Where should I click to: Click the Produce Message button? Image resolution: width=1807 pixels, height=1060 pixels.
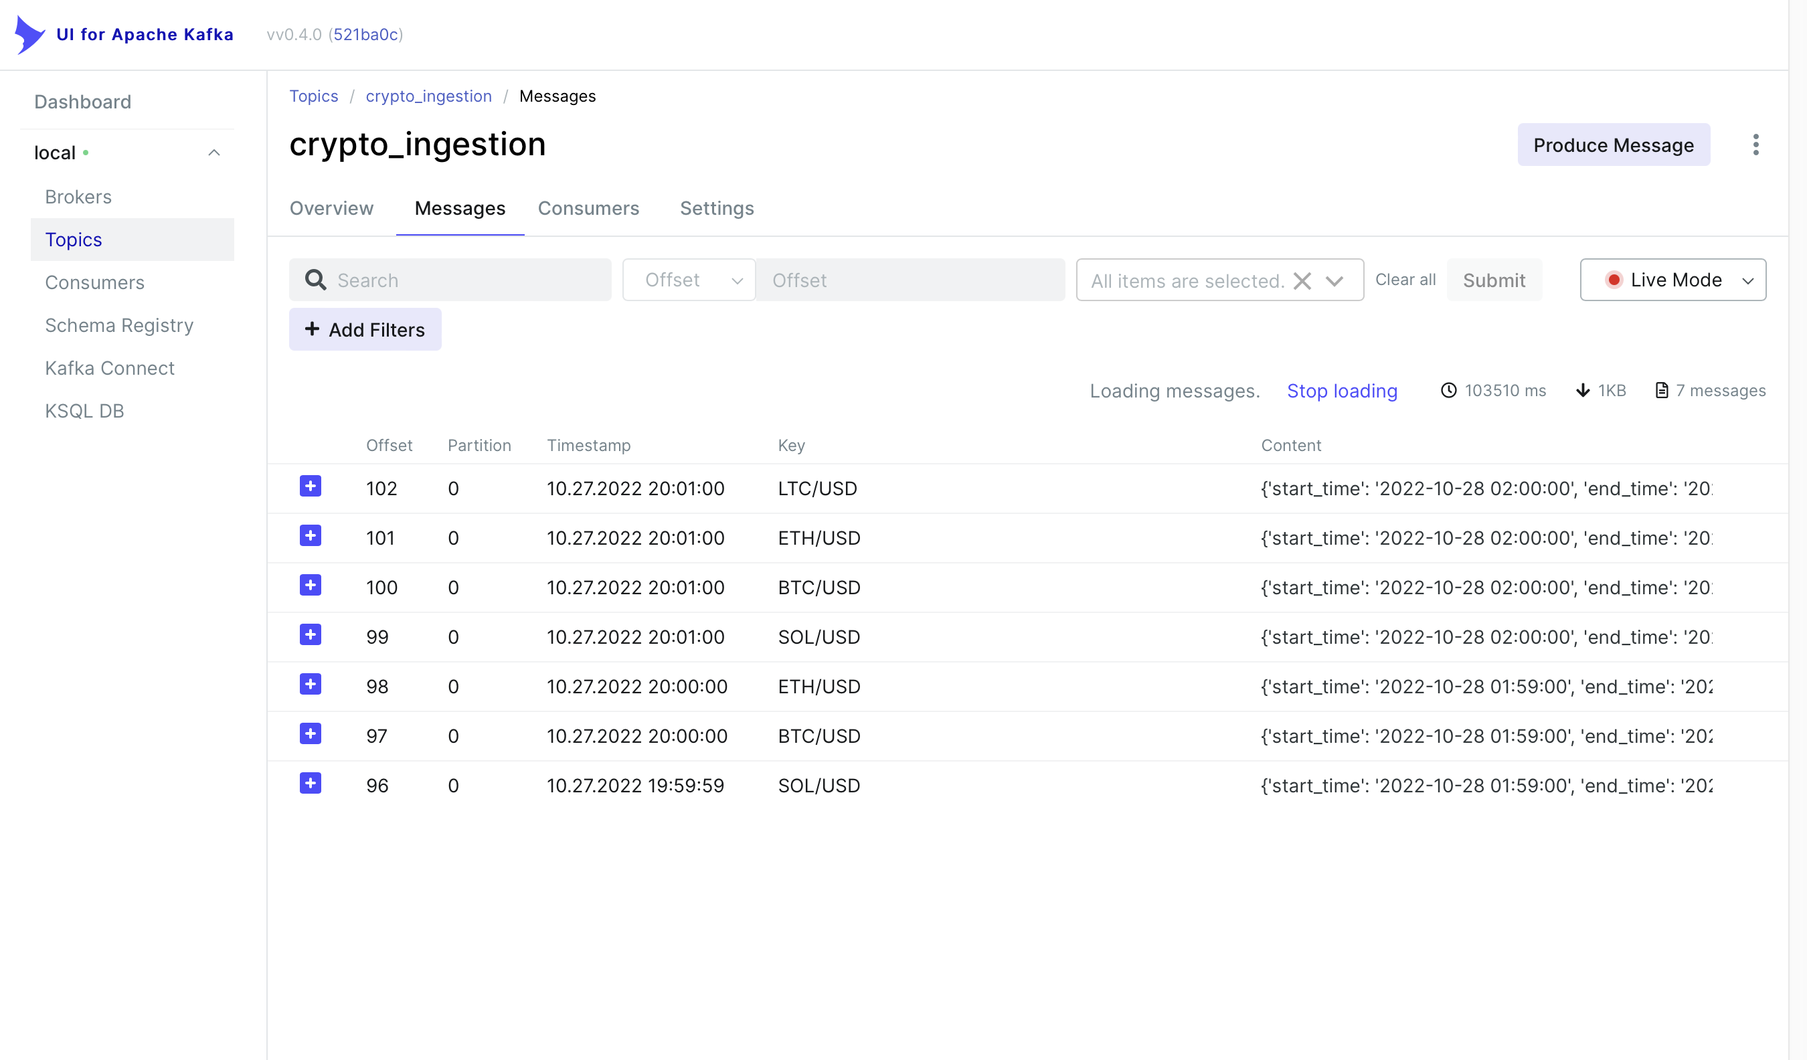[1613, 145]
